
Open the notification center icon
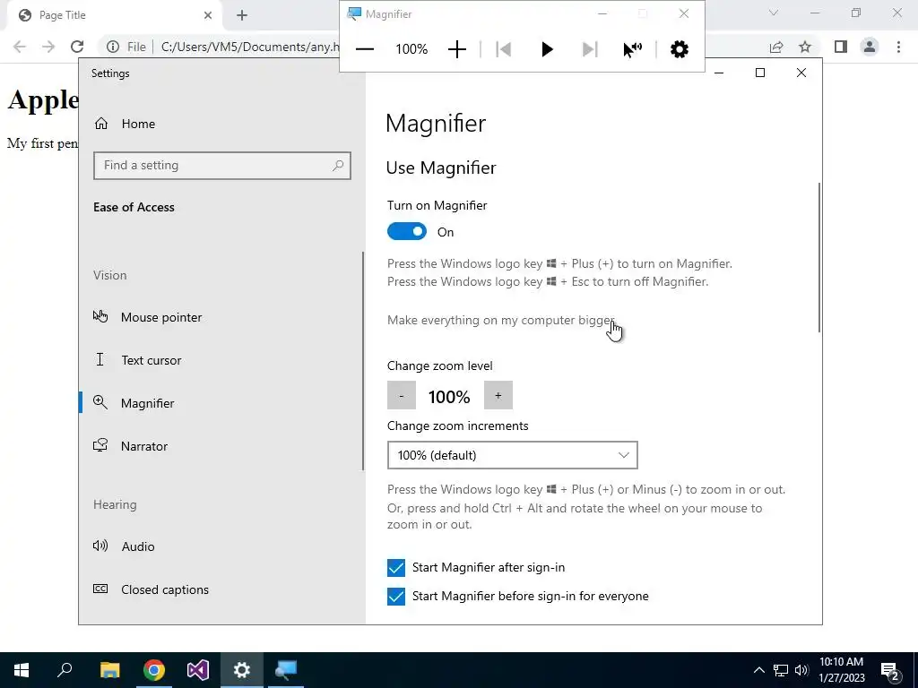tap(890, 670)
